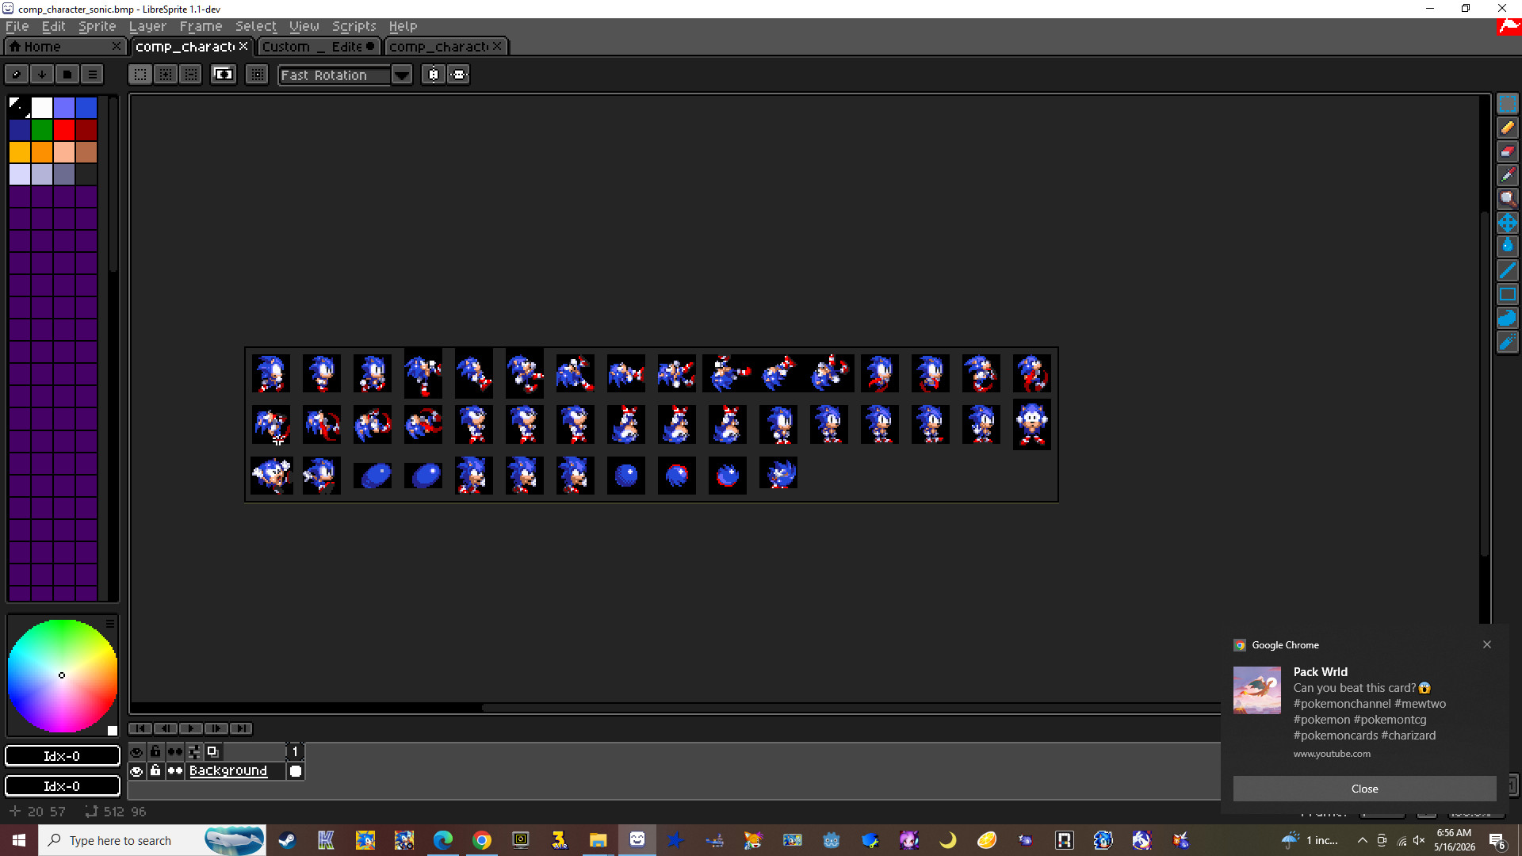The width and height of the screenshot is (1522, 856).
Task: Click Close on the Chrome notification
Action: pos(1364,789)
